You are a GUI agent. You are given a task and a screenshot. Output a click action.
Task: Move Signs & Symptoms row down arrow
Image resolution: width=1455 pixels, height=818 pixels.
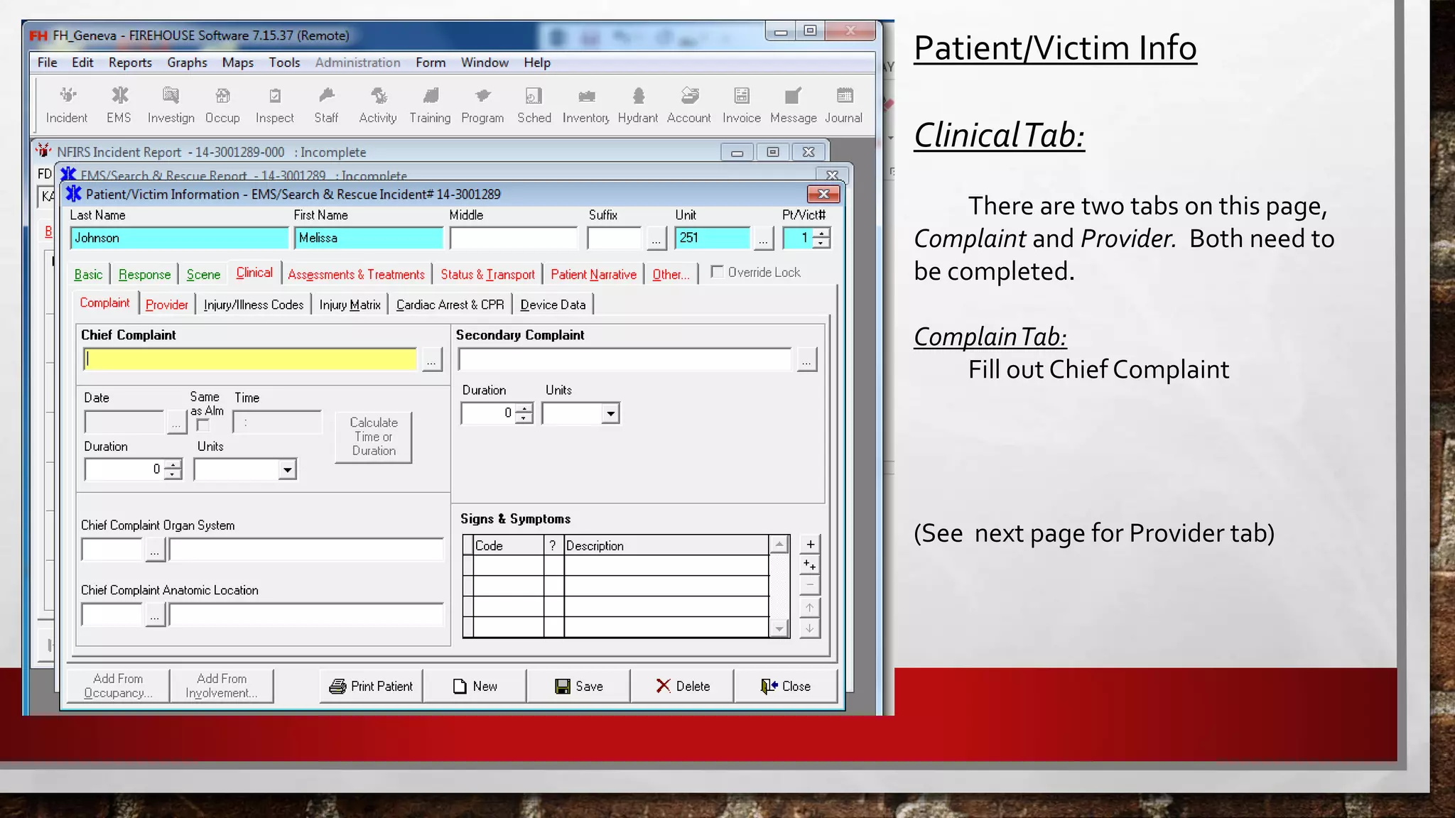click(810, 628)
